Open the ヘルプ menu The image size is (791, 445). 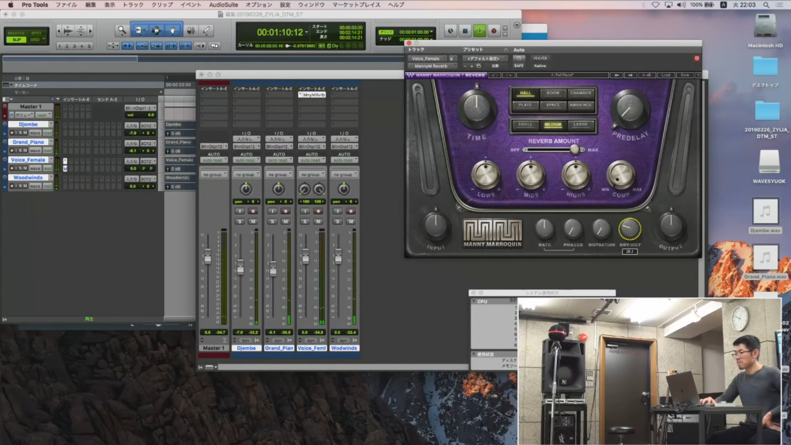click(396, 4)
